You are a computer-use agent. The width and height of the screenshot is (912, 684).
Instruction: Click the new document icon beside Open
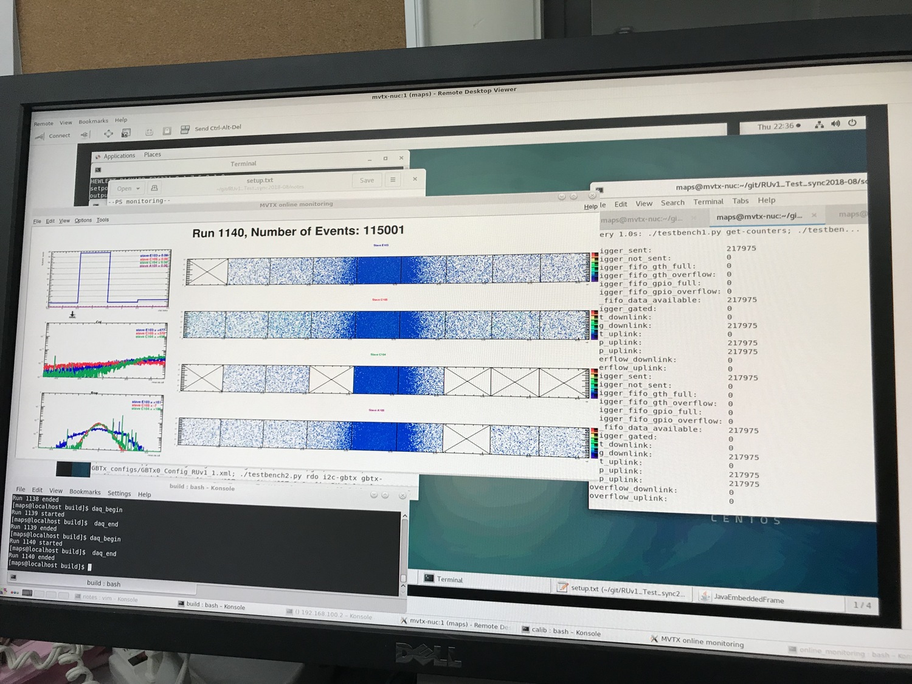[x=154, y=188]
